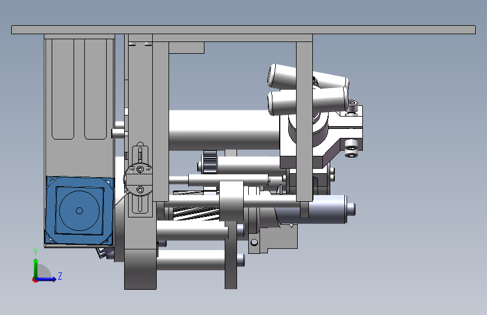Select the topmost angled roller cylinder
Screen dimensions: 487x315
click(308, 77)
